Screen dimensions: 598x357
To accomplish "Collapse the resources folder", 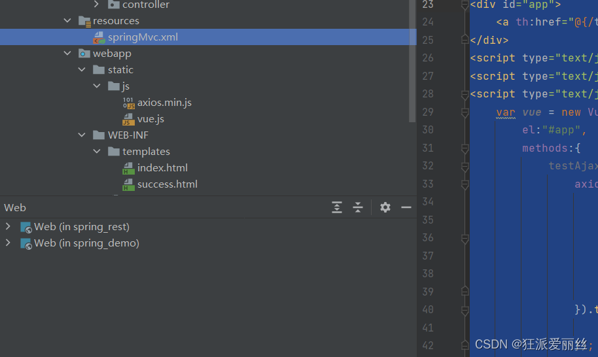I will coord(67,20).
